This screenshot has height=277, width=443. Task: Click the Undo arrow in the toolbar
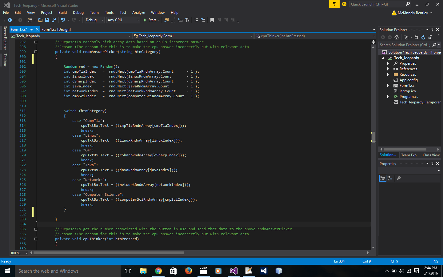point(63,20)
